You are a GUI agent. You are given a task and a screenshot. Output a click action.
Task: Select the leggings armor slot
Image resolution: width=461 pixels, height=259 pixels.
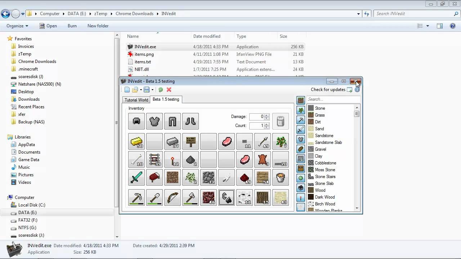173,121
